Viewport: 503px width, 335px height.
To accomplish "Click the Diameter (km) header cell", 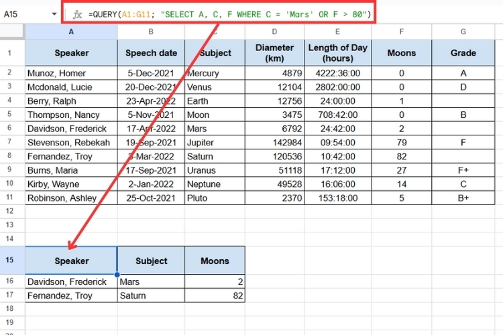I will 274,53.
